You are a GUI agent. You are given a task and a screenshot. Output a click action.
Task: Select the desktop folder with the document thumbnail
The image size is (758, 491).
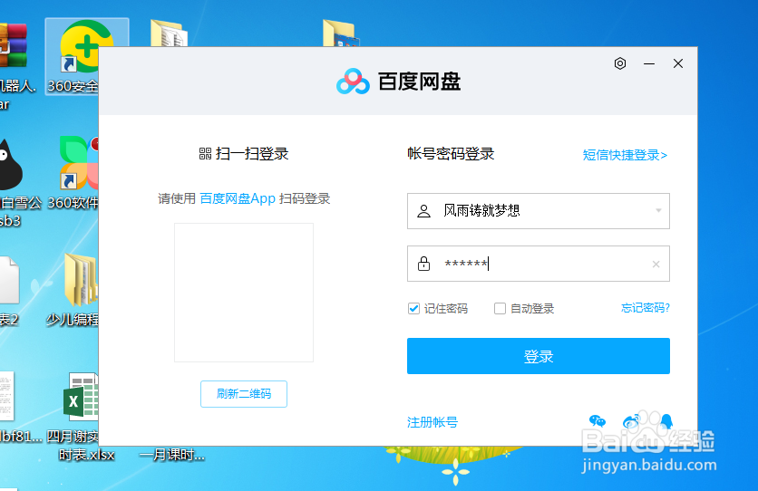click(x=169, y=34)
